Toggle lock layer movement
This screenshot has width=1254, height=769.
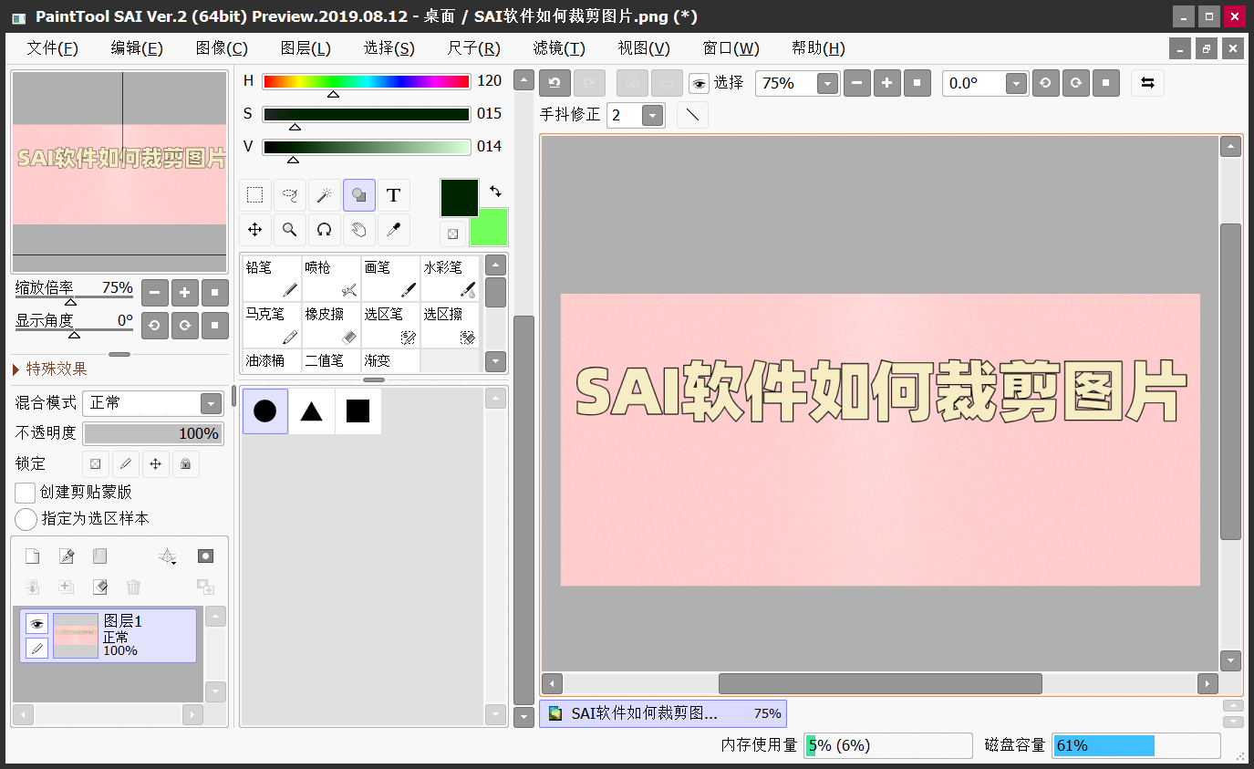click(x=156, y=463)
